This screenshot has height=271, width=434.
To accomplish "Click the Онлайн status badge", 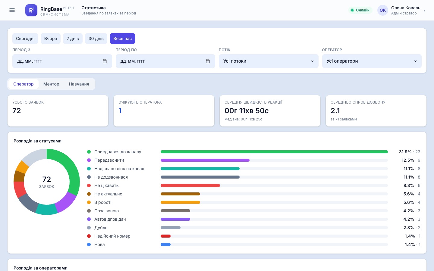I will point(360,10).
